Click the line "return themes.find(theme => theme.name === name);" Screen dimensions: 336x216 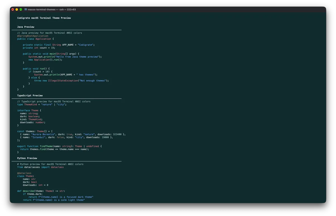coord(55,149)
